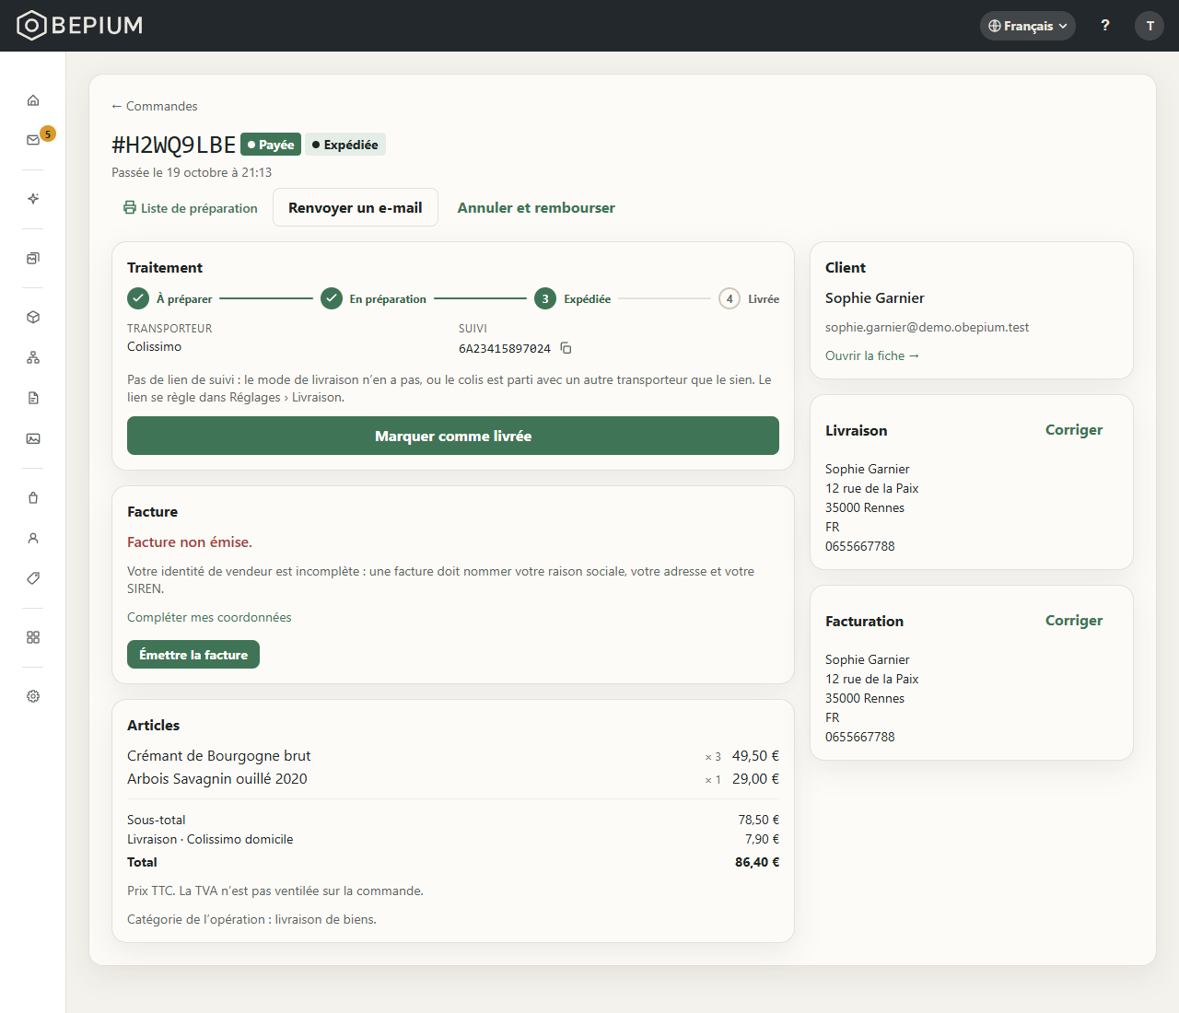Open the price tag icon in sidebar
Image resolution: width=1179 pixels, height=1013 pixels.
point(33,578)
